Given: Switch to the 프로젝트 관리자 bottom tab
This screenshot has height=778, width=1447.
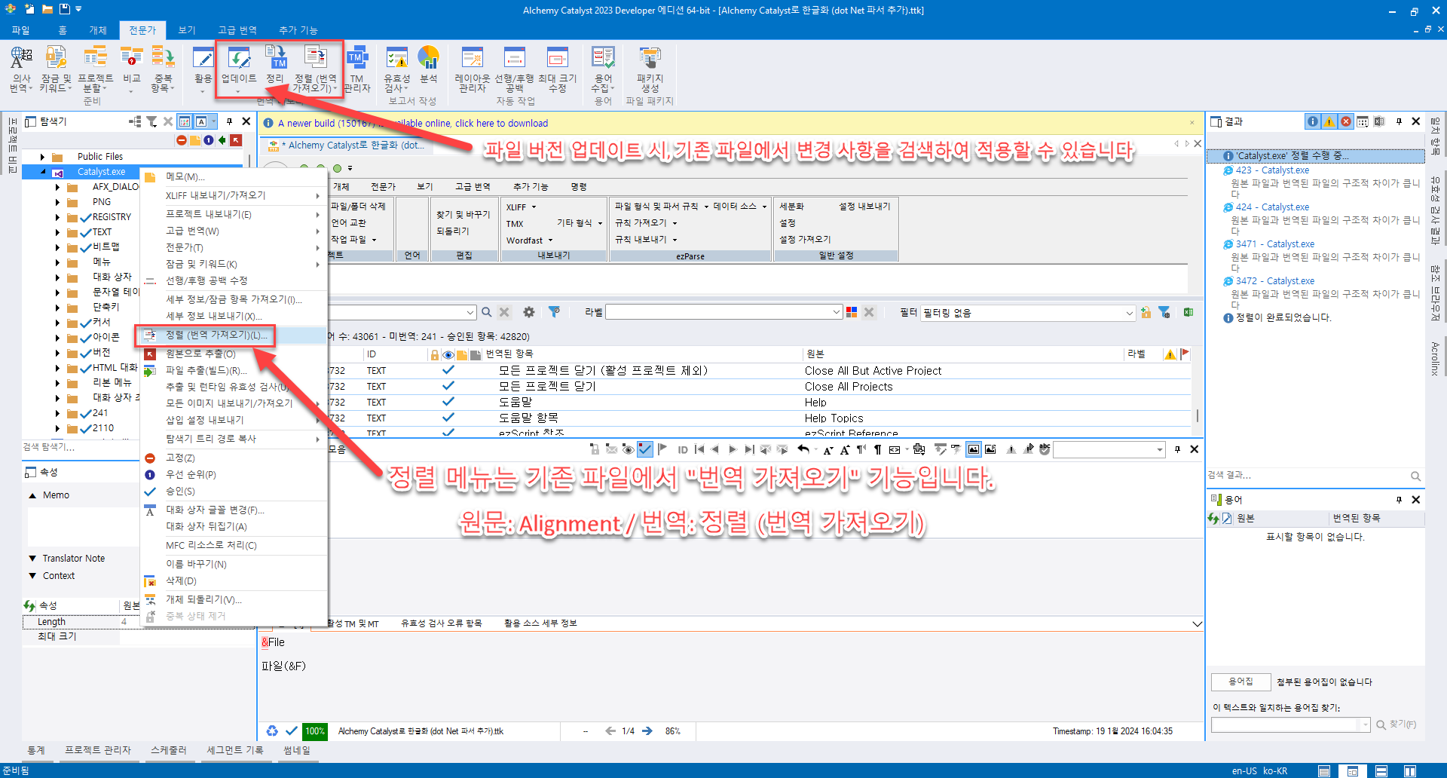Looking at the screenshot, I should 98,750.
